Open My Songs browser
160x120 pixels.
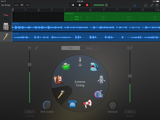tap(6, 5)
